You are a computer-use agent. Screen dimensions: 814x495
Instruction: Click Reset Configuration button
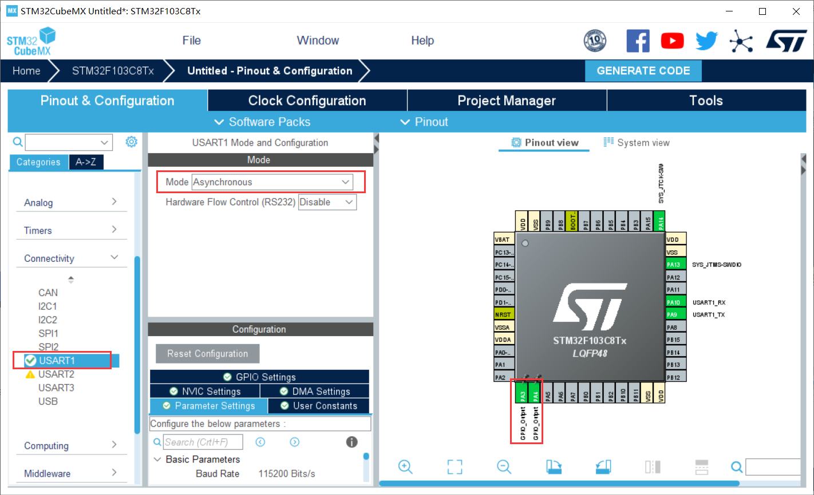click(208, 354)
